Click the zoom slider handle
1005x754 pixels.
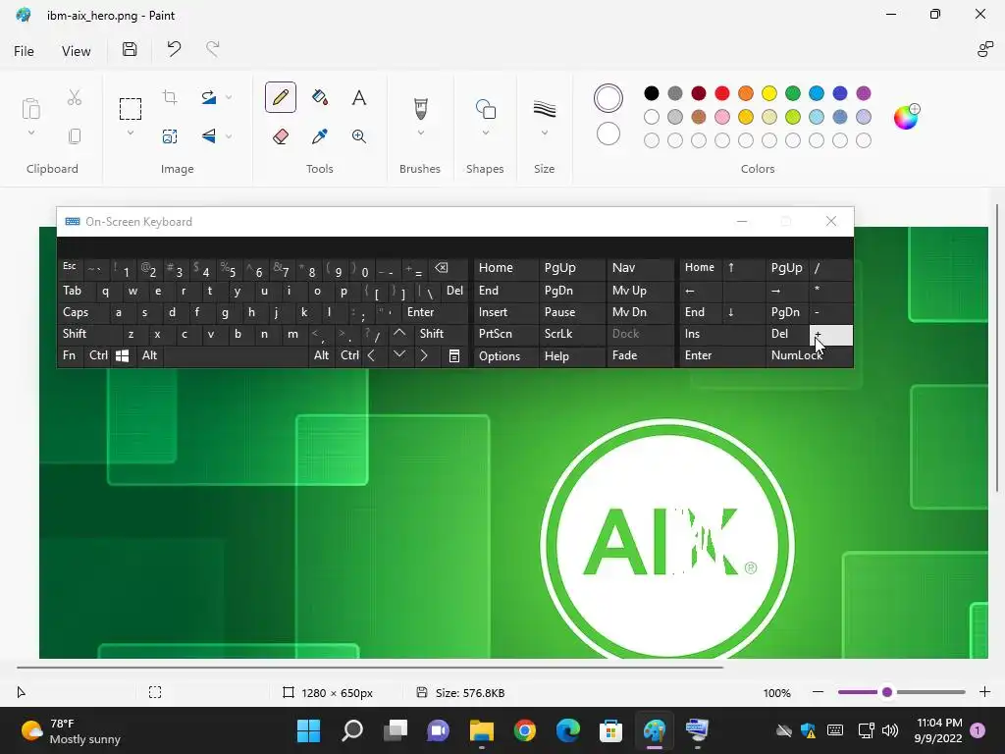(887, 692)
